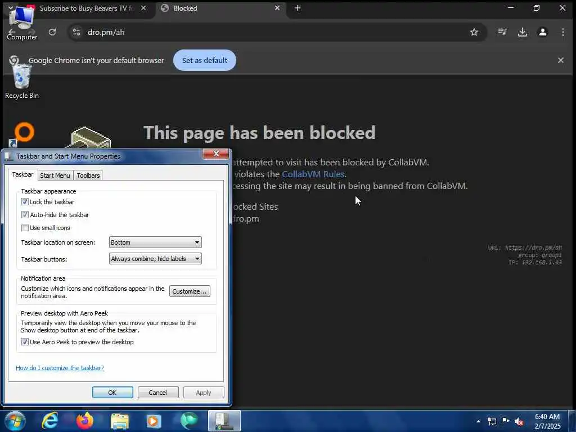Open Action Center flag icon
576x432 pixels.
[x=506, y=421]
